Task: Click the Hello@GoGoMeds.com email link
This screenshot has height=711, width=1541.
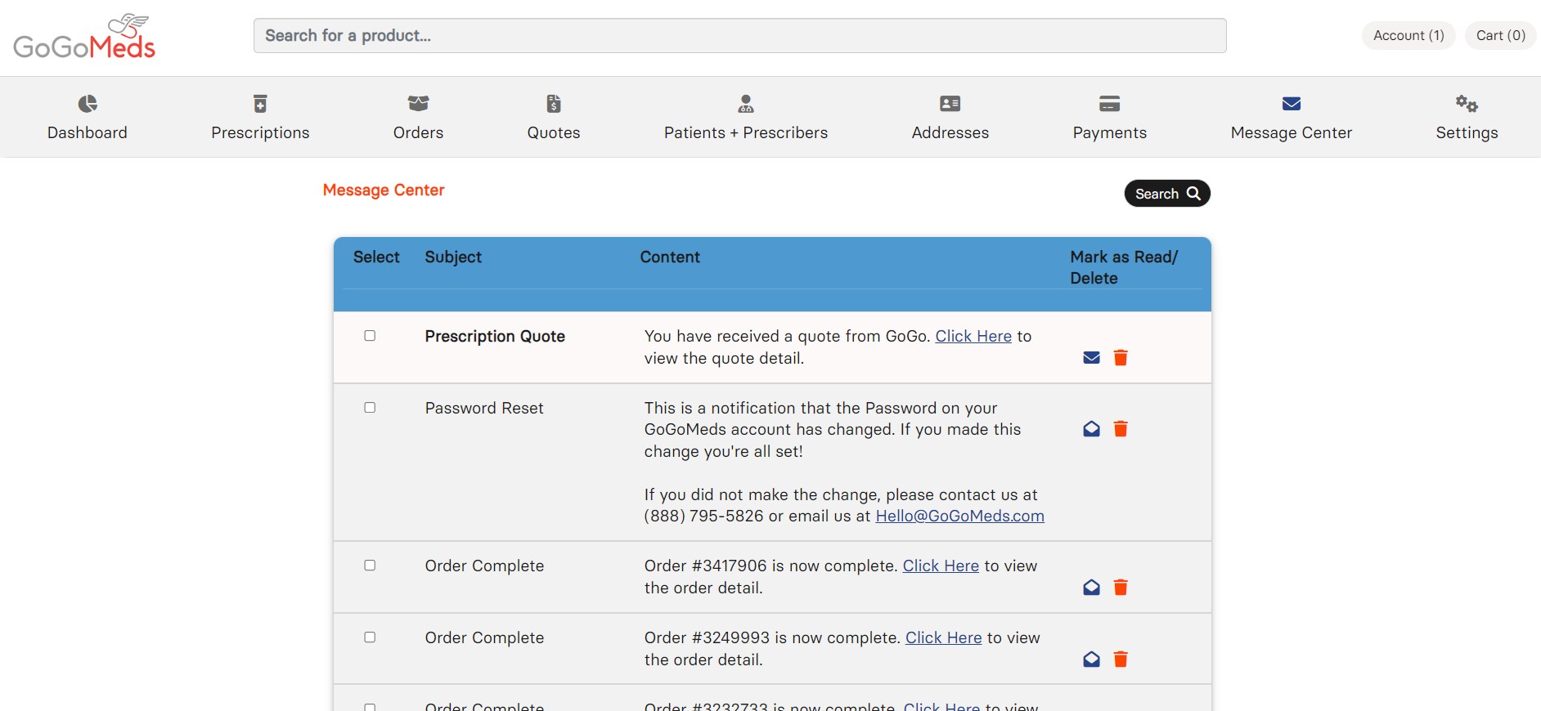Action: [x=959, y=516]
